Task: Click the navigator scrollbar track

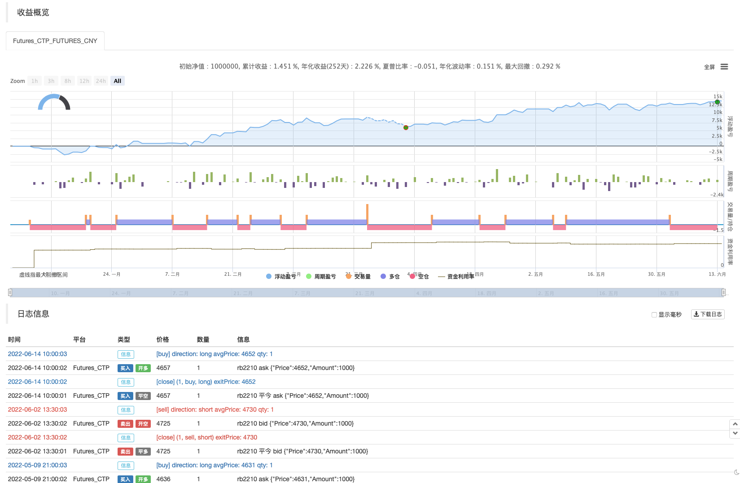Action: (x=367, y=292)
